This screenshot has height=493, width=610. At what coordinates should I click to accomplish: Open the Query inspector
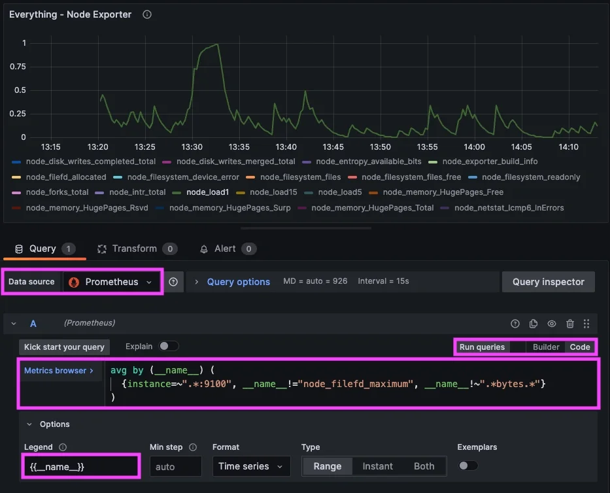click(548, 281)
